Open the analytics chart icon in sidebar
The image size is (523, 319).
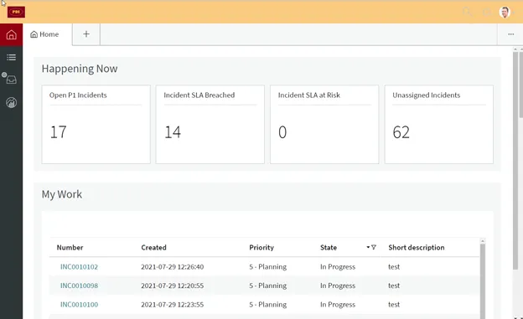pyautogui.click(x=12, y=103)
